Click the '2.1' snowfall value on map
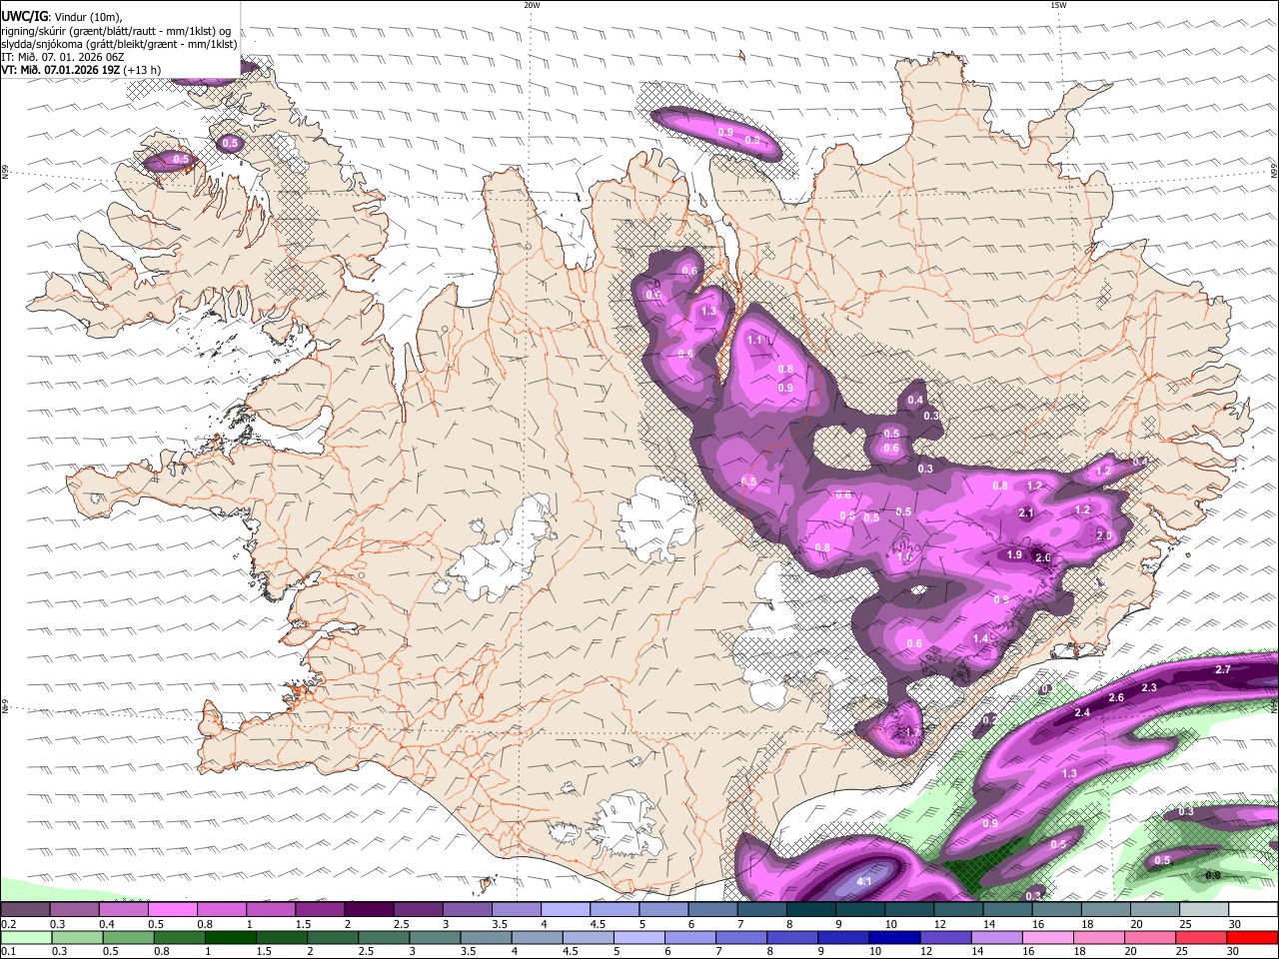The image size is (1279, 959). click(x=1026, y=512)
